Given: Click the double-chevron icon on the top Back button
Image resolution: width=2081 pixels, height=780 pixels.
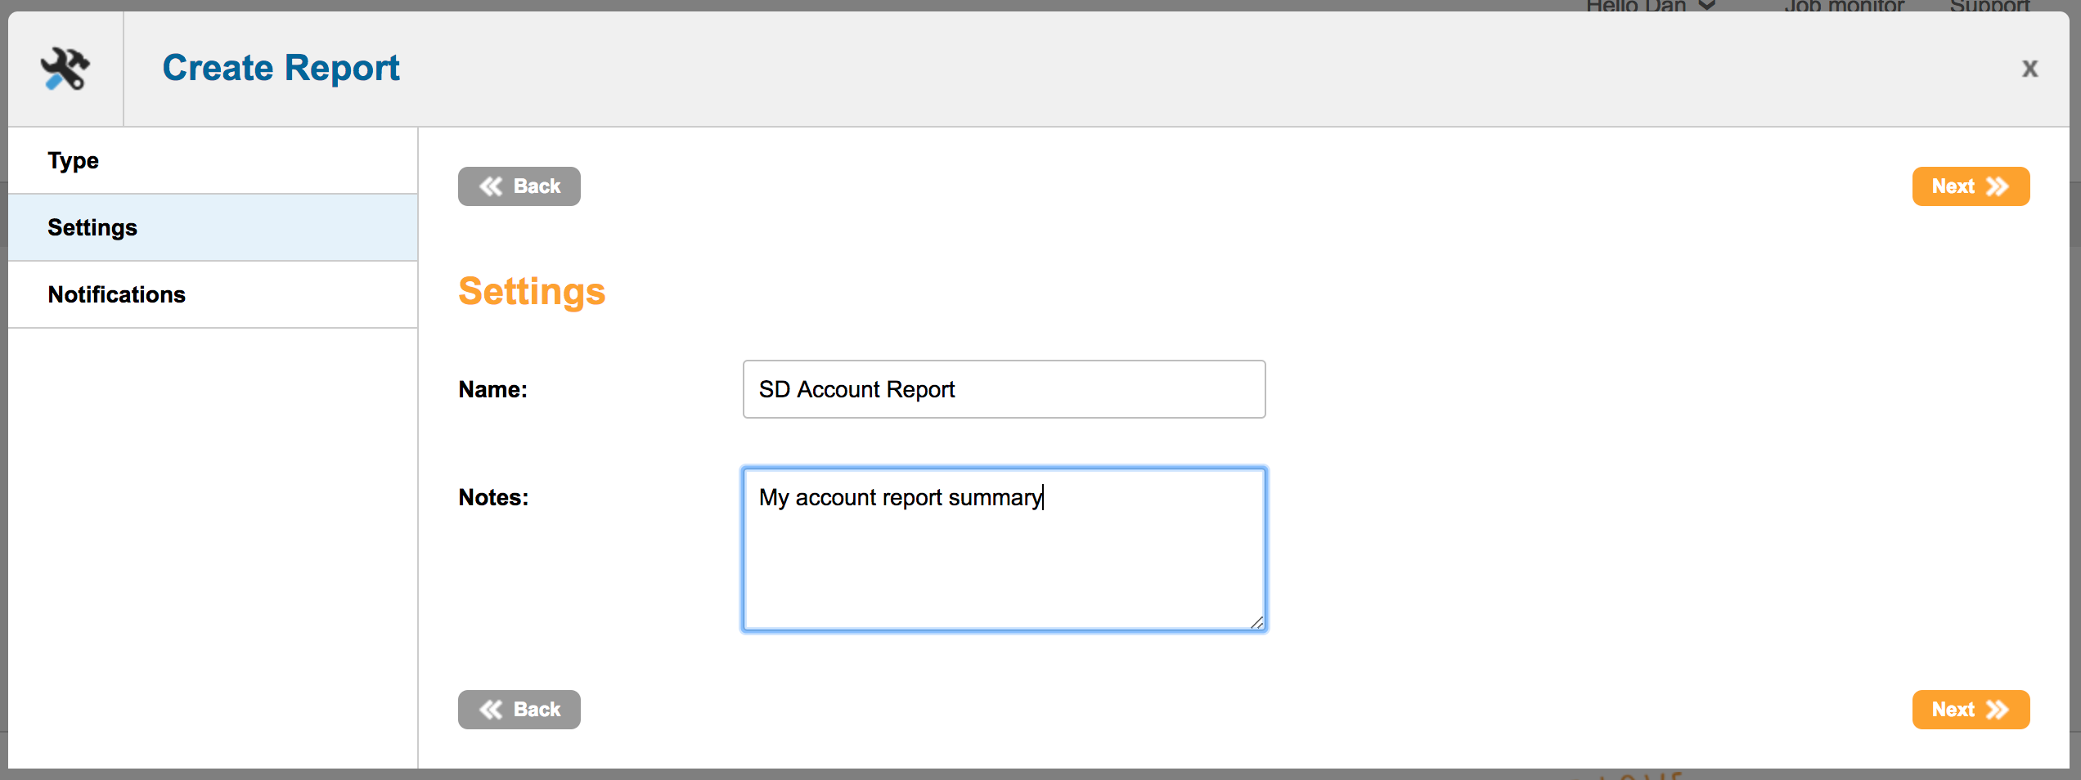Looking at the screenshot, I should coord(491,187).
